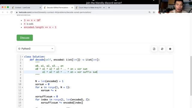This screenshot has height=108, width=192.
Task: Click the '3 <= n < 10^5' constraint
Action: 32,20
